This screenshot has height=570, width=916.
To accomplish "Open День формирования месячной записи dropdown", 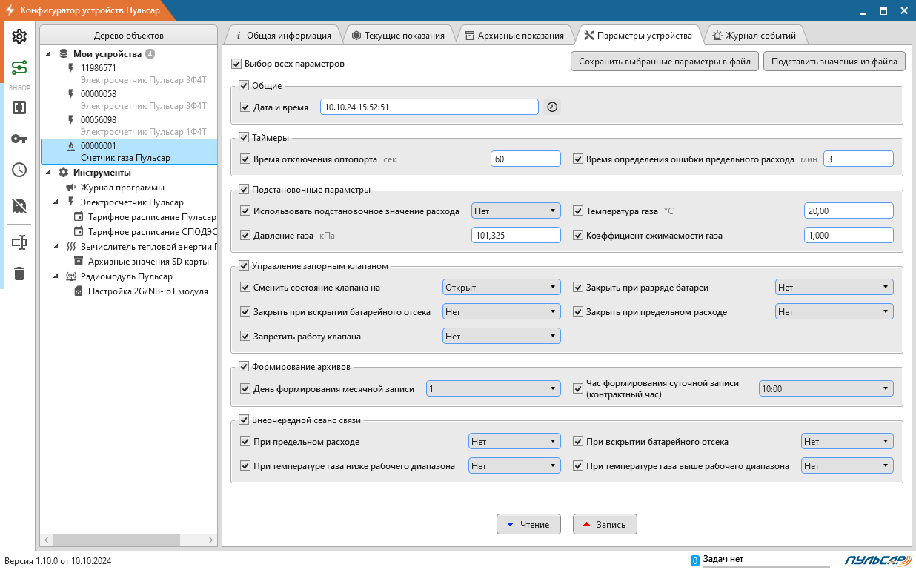I will 494,388.
